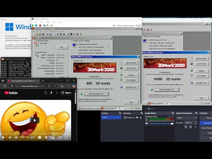Click Show Details in the 10590 score dialog

(x=201, y=76)
